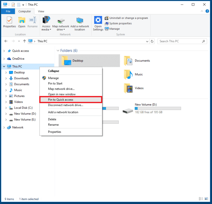Screen dimensions: 212x204
Task: Click the Properties checkmark in title bar
Action: [x=13, y=5]
